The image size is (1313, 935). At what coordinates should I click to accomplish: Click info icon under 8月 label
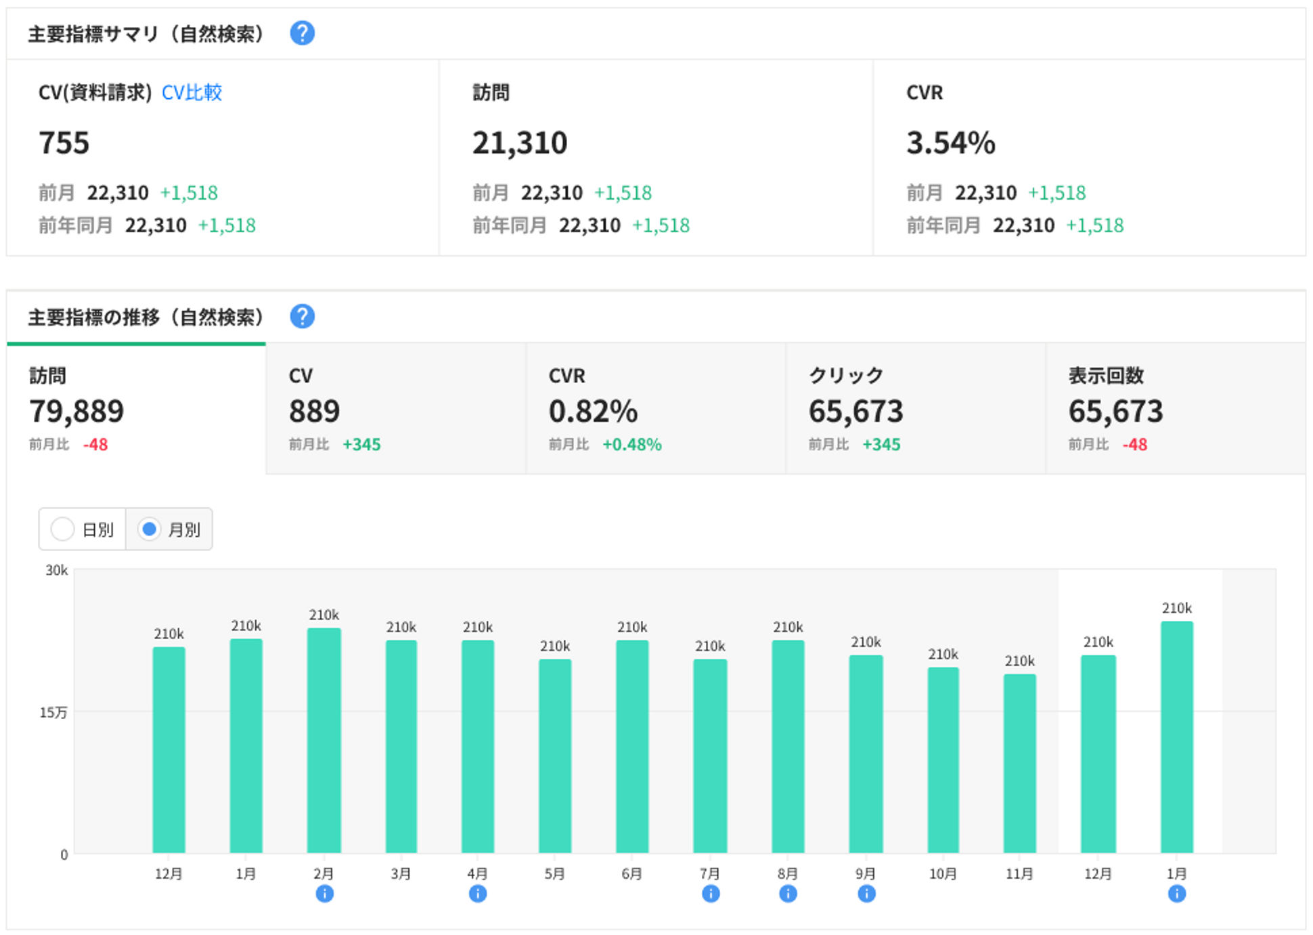(x=788, y=894)
